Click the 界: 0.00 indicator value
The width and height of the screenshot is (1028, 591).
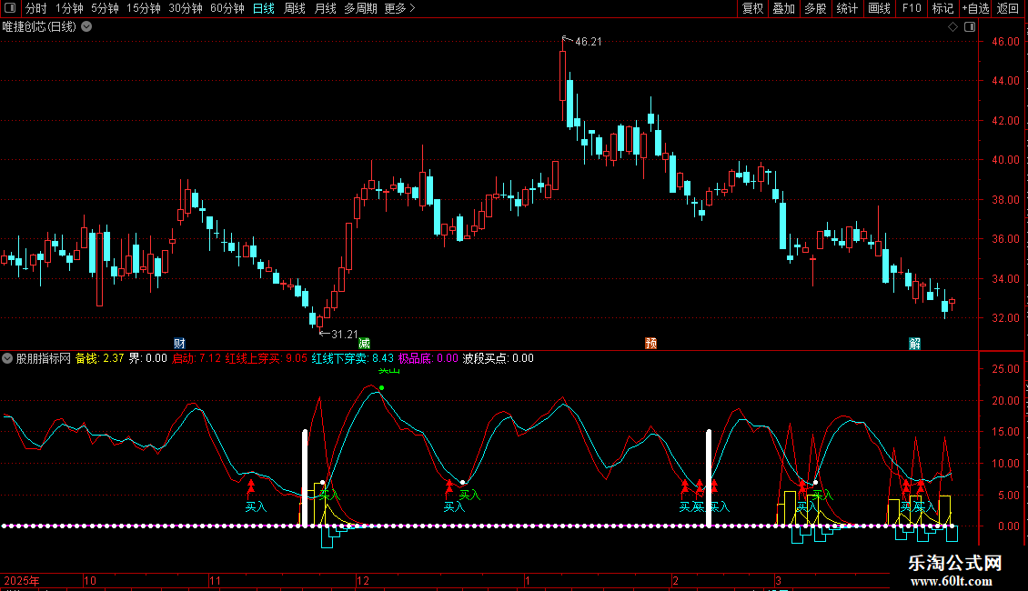147,358
